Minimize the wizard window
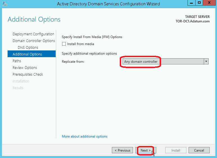 [x=191, y=3]
